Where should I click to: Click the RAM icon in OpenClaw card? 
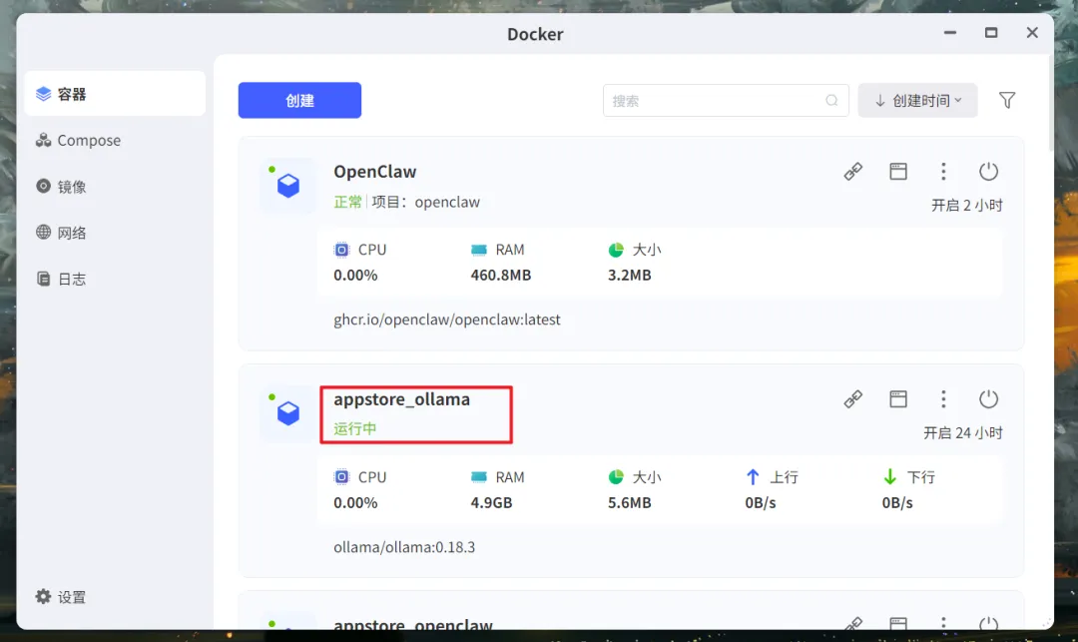pos(478,250)
